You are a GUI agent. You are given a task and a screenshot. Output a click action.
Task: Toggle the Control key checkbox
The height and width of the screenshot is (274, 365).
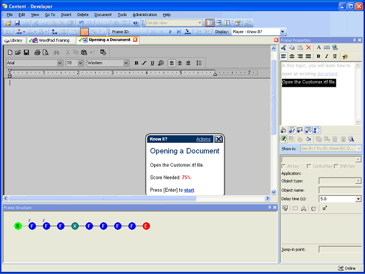pos(309,166)
